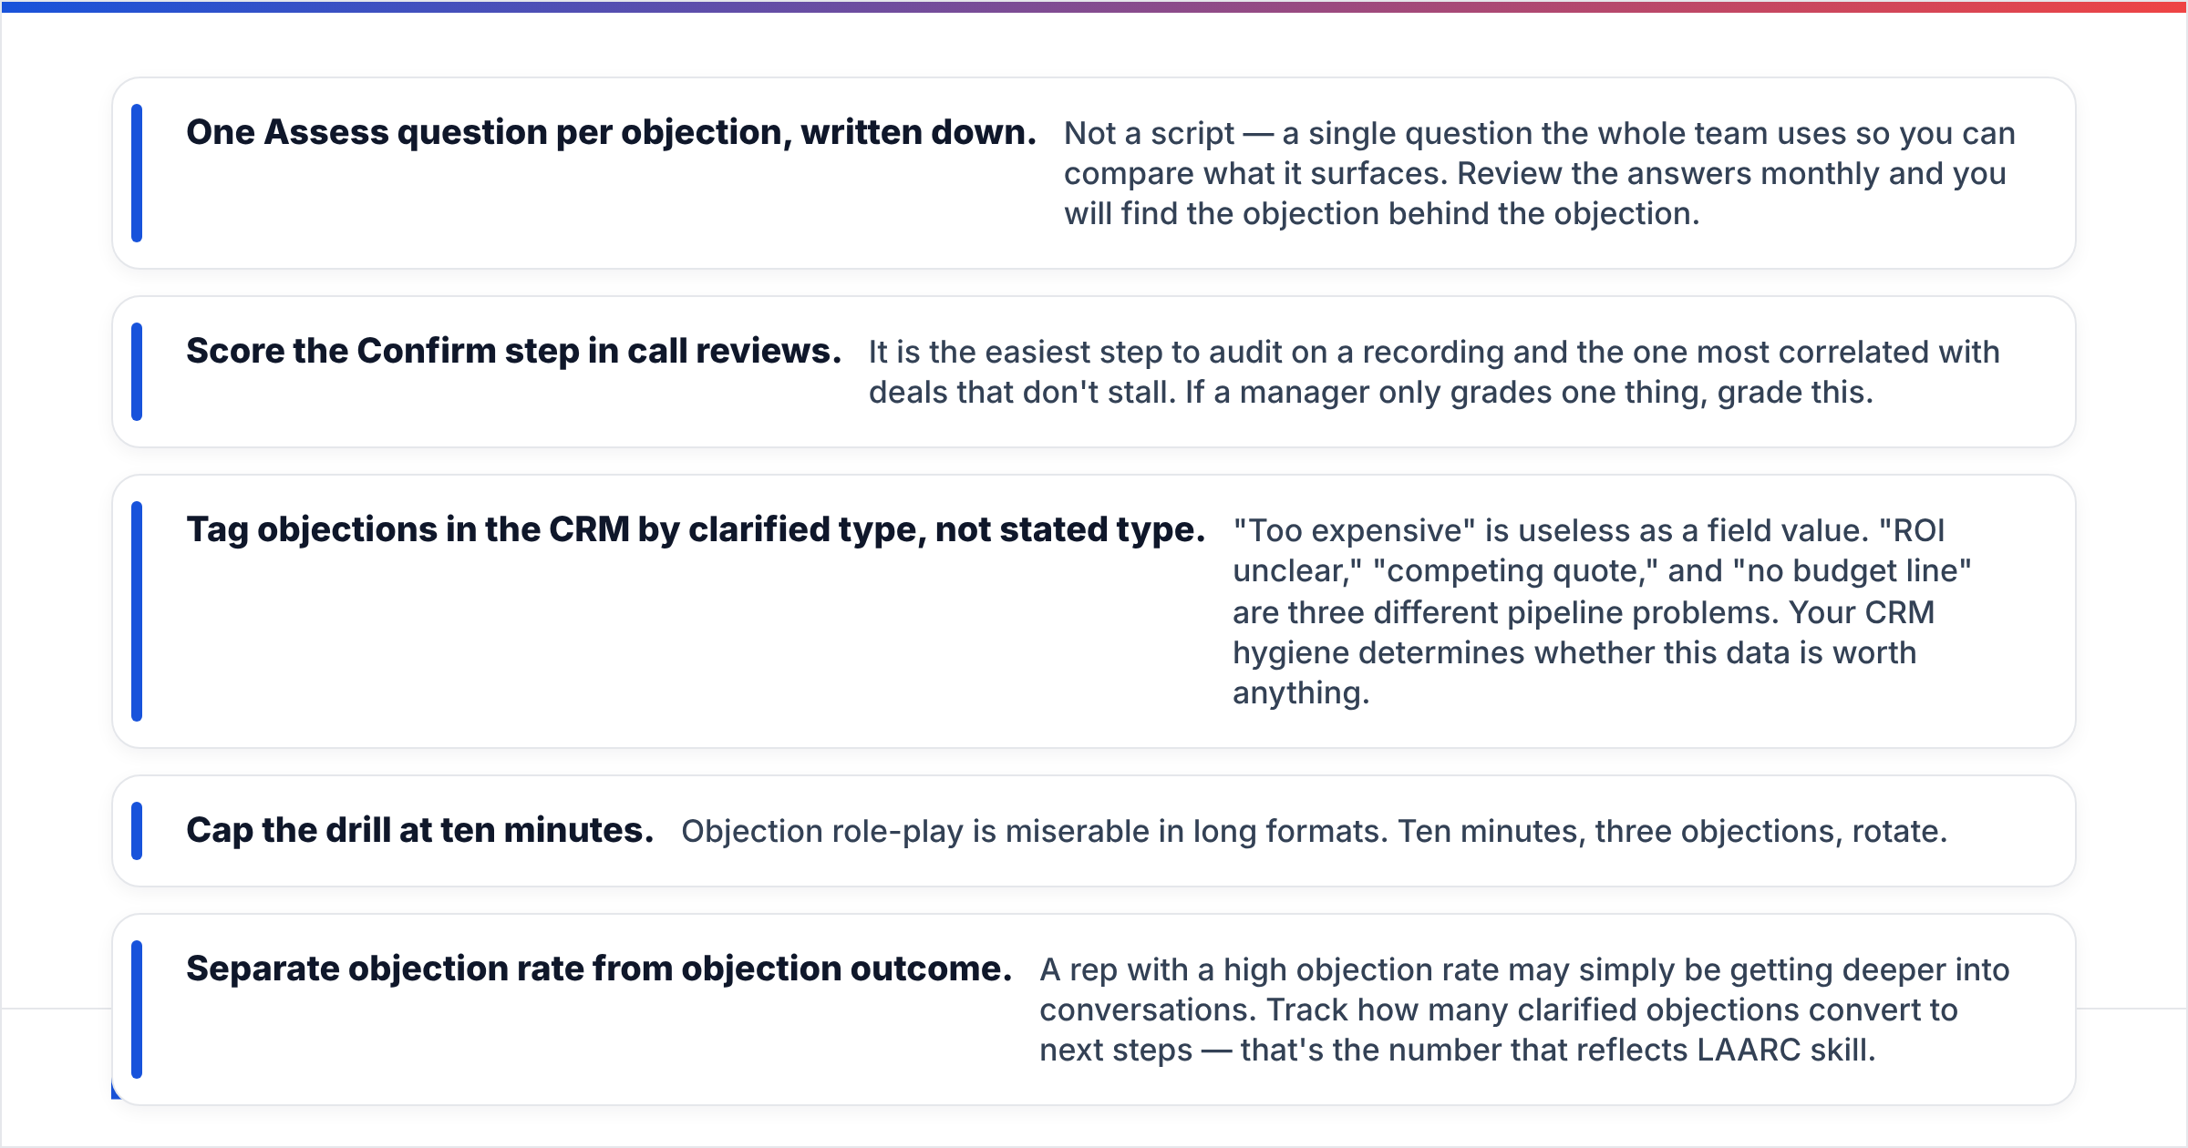Click blue accent bar beside 'Tag objections' card

[137, 611]
